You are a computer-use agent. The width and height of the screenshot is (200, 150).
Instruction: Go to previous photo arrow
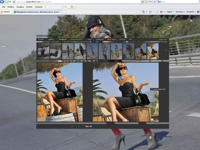coord(72,126)
